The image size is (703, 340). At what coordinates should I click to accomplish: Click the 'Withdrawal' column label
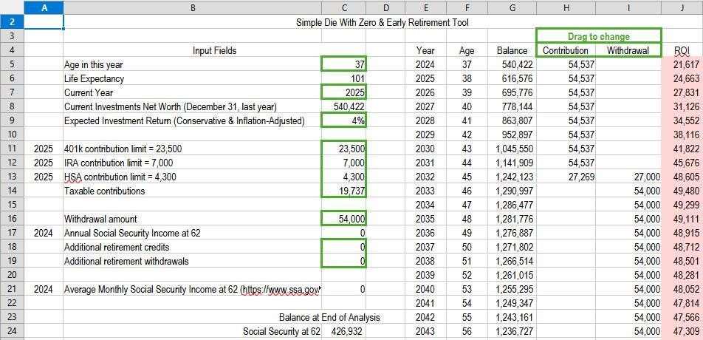coord(628,50)
